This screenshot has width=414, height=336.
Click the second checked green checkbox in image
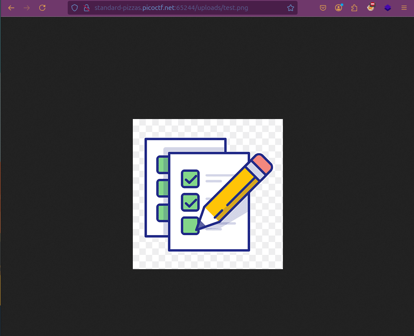(x=190, y=201)
